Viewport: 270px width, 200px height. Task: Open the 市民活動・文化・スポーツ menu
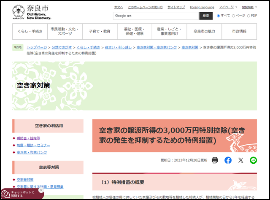tap(65, 31)
